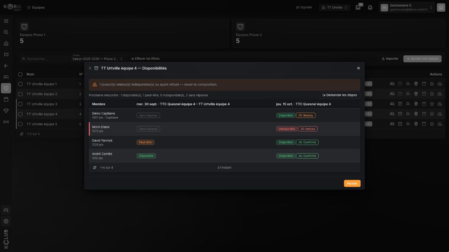Open the search icon in sidebar

tap(6, 32)
